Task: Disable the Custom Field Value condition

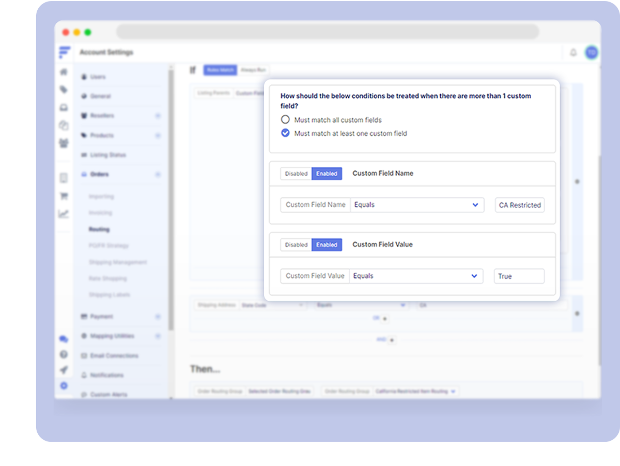Action: point(296,245)
